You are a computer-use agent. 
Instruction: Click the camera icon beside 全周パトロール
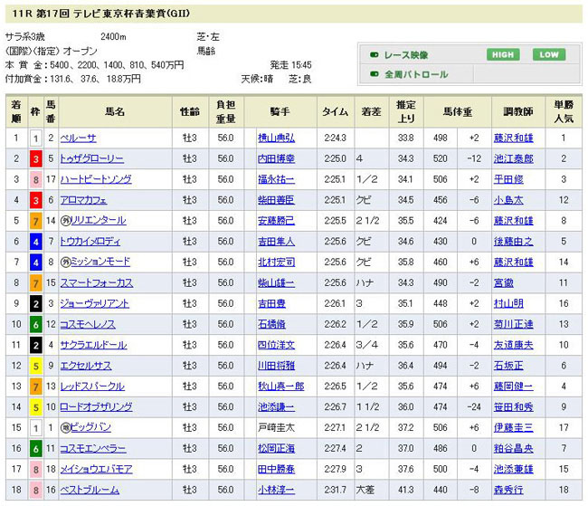tap(374, 74)
